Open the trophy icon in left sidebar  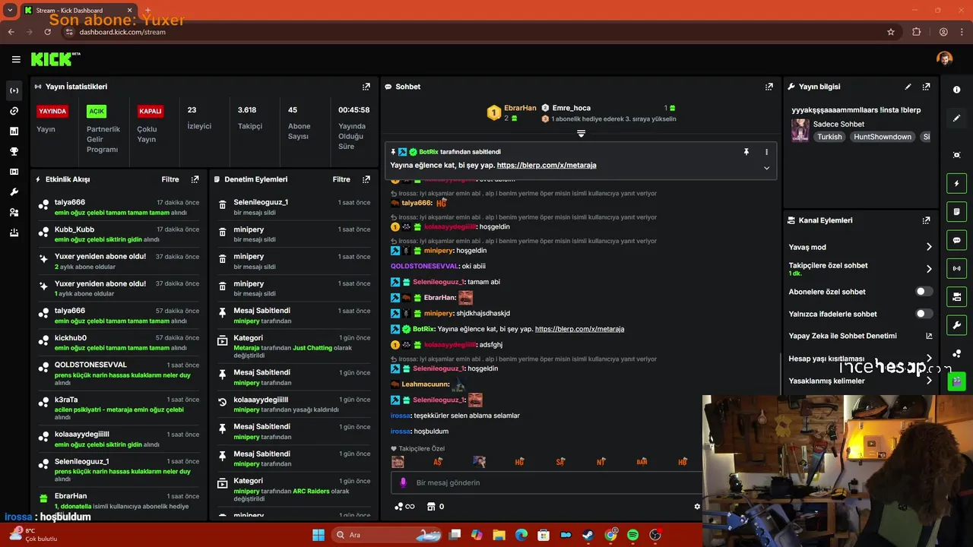(x=14, y=151)
